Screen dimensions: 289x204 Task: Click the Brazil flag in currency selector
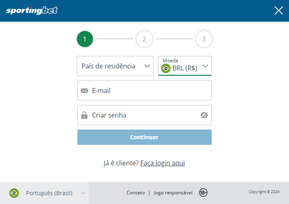point(166,68)
